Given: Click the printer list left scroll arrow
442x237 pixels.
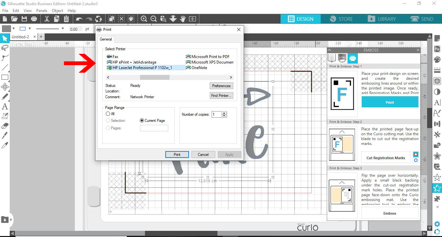Looking at the screenshot, I should (108, 77).
